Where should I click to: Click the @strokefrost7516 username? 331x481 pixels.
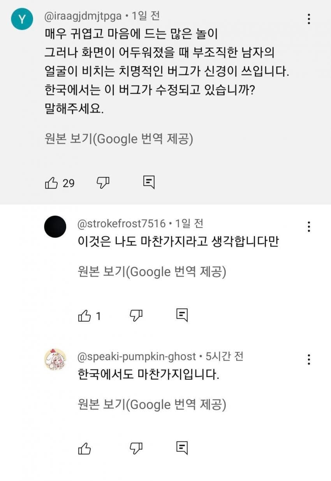click(122, 224)
